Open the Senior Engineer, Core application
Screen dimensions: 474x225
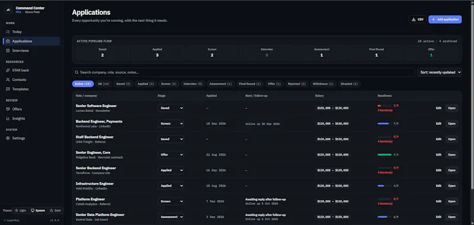coord(451,155)
